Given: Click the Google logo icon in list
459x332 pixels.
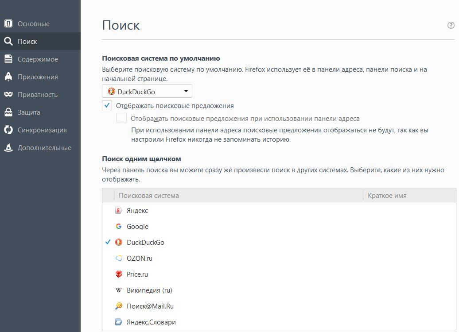Looking at the screenshot, I should pos(118,227).
